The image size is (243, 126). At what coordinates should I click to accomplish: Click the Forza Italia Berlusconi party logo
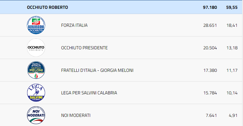36,25
